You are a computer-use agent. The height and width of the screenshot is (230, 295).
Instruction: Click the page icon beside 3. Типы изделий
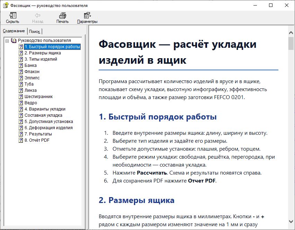pos(21,59)
